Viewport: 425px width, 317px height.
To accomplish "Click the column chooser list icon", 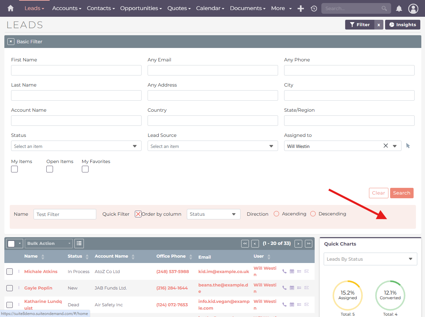I will pyautogui.click(x=79, y=244).
